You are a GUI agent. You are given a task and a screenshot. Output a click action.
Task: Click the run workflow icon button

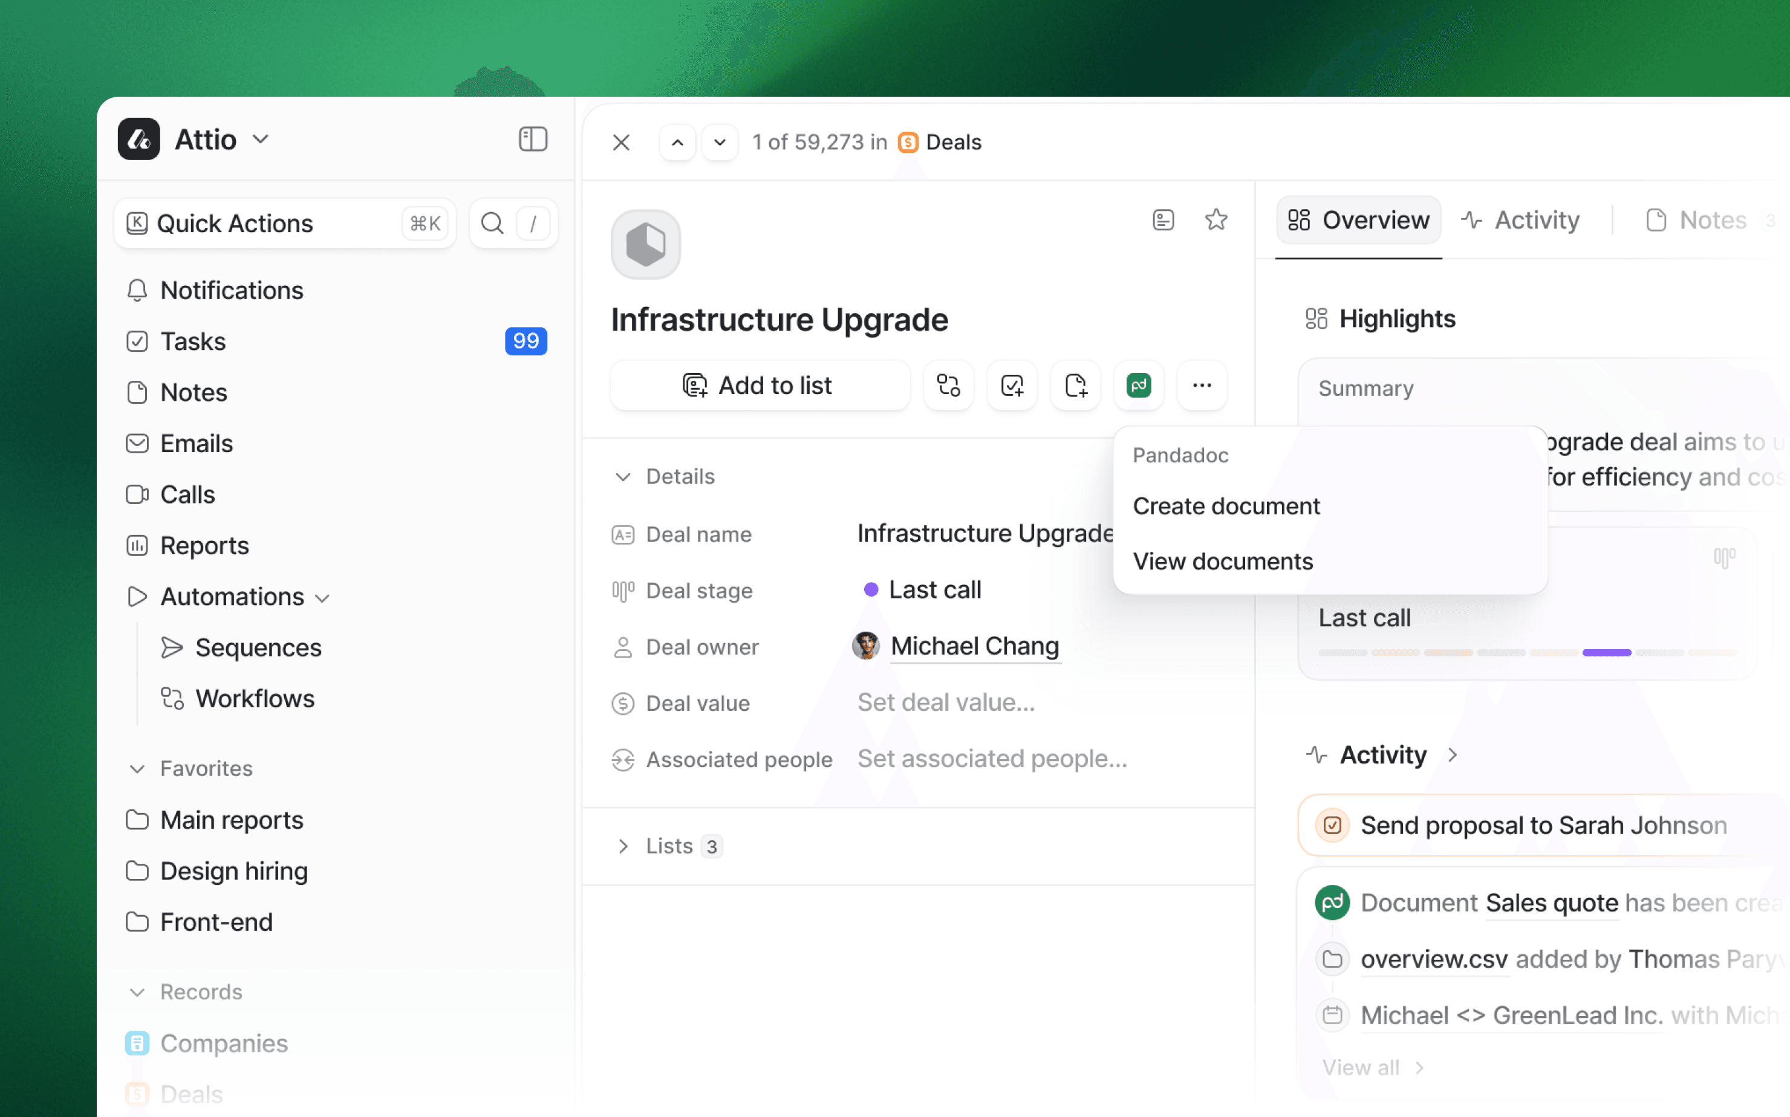[948, 385]
